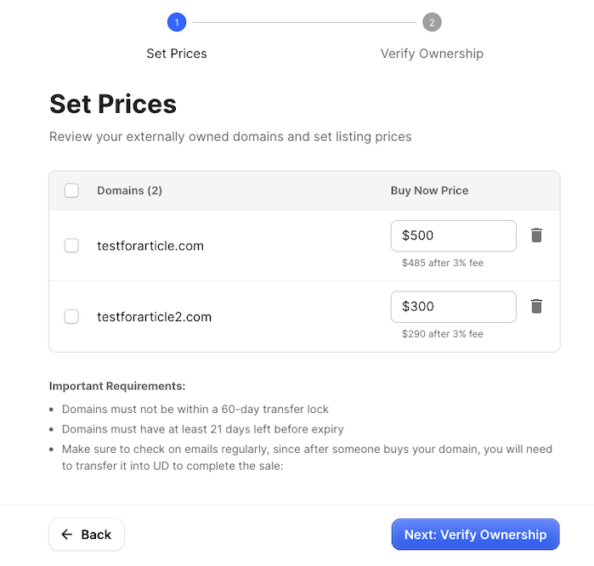Delete testforarticle.com with trash icon
This screenshot has width=594, height=566.
[x=536, y=235]
